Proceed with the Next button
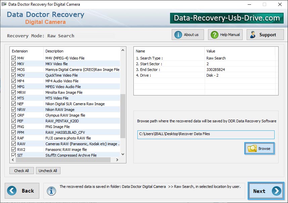The width and height of the screenshot is (288, 203). 266,191
